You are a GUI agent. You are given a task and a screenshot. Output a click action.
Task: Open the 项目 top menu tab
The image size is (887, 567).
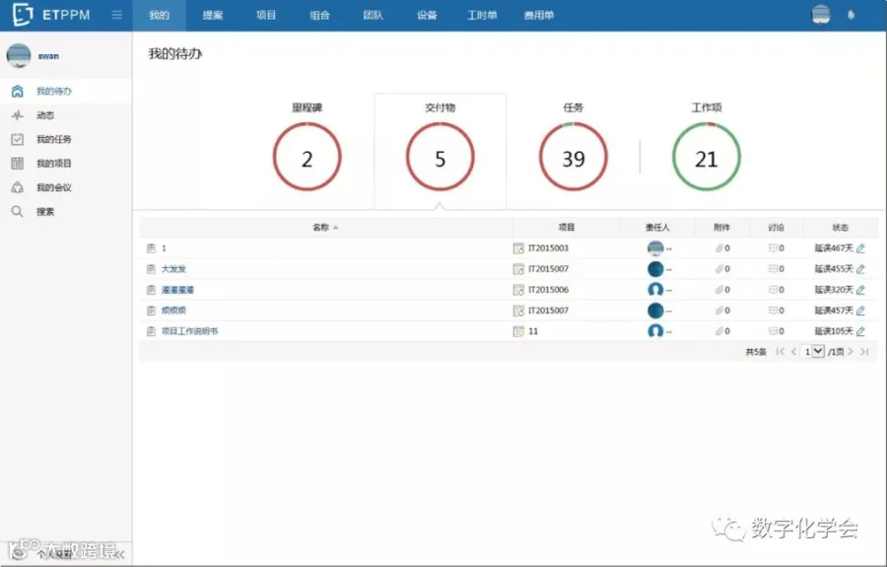(x=266, y=15)
